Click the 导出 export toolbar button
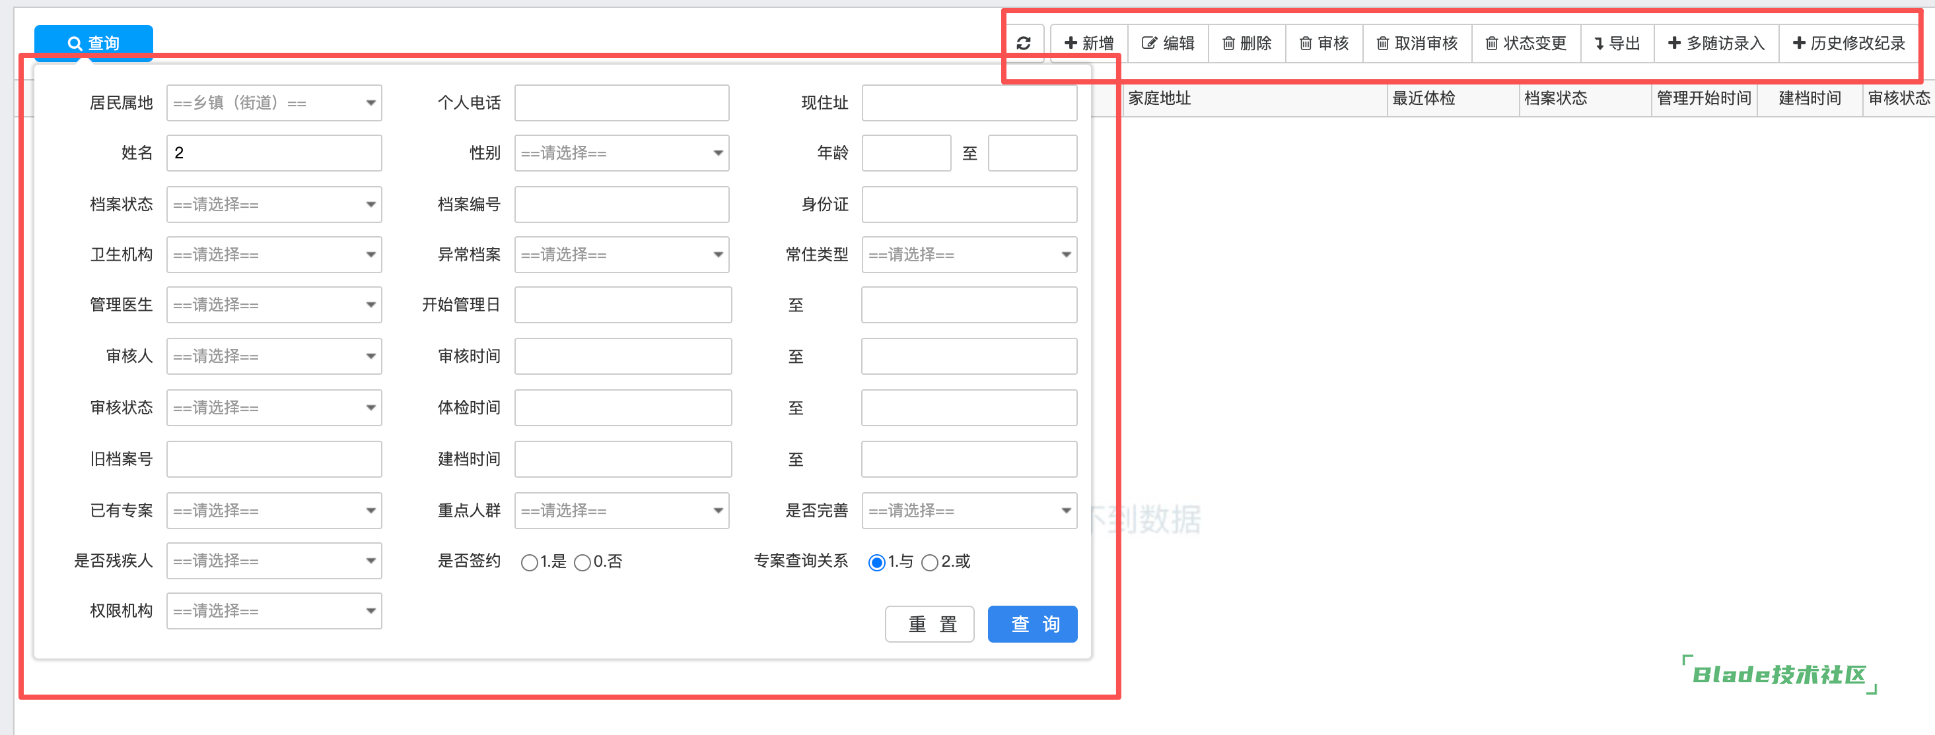1935x735 pixels. (1617, 44)
